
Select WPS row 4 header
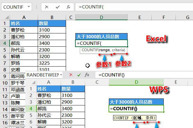[x=31, y=108]
